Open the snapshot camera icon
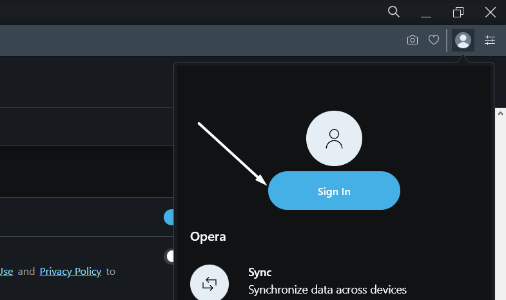The image size is (506, 300). [x=413, y=40]
